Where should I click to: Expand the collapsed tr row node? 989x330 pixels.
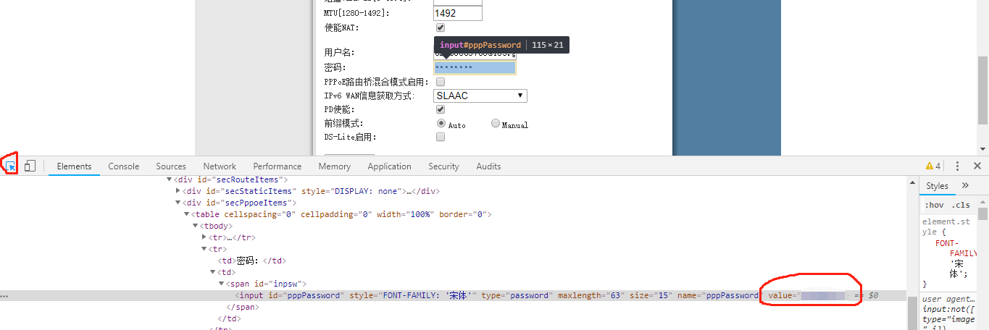(204, 237)
